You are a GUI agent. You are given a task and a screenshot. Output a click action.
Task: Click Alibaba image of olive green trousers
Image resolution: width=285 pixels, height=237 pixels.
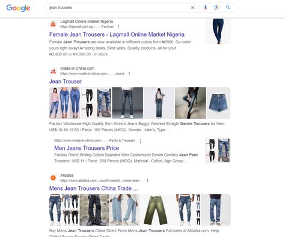pos(155,210)
